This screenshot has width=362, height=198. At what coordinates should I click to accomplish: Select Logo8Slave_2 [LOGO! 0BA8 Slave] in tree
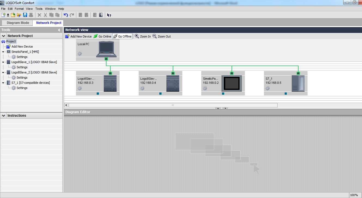click(34, 72)
